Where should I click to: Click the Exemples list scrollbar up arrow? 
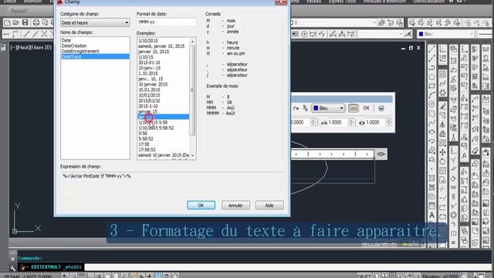click(192, 41)
